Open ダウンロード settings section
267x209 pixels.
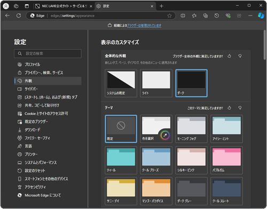pyautogui.click(x=48, y=130)
